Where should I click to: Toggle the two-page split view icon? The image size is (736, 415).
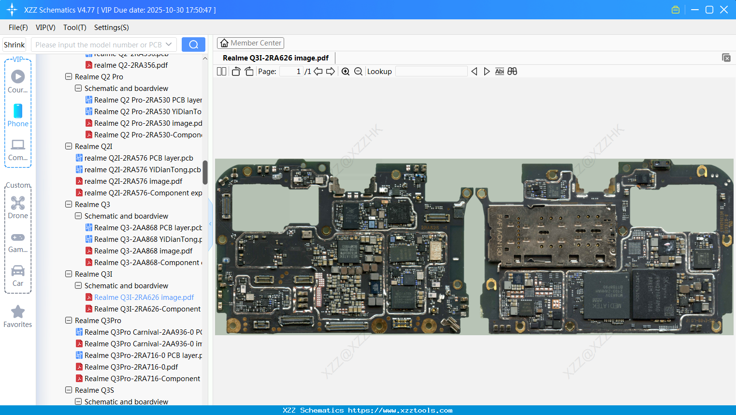221,72
